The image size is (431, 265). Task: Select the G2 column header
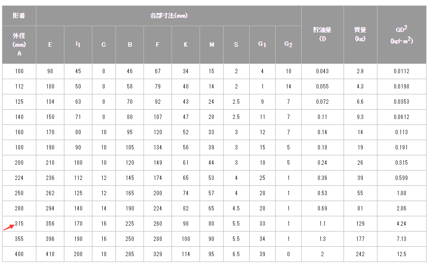(288, 45)
